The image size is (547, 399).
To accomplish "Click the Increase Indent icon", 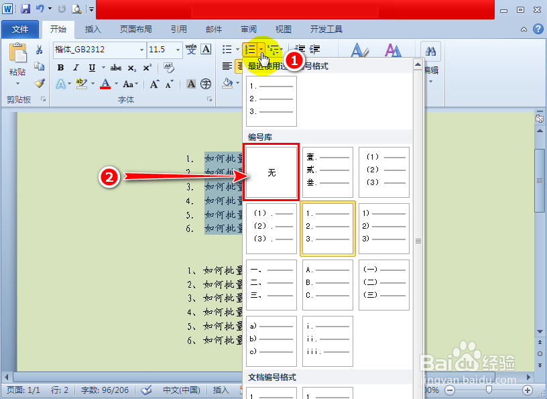I will coord(314,49).
